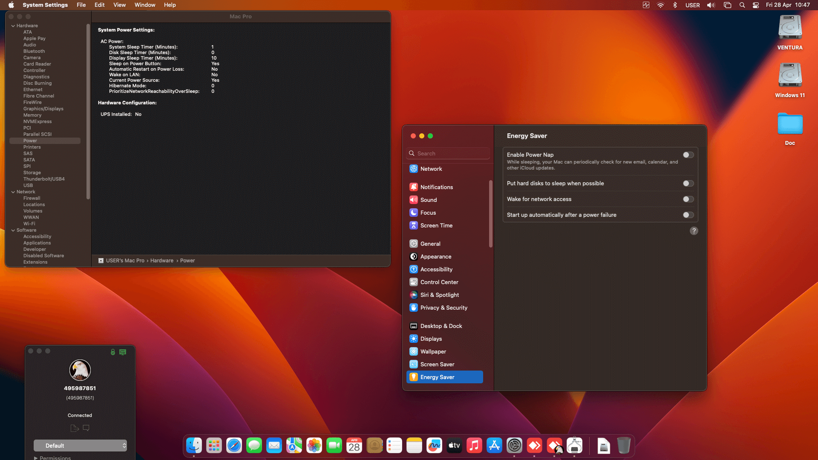The width and height of the screenshot is (818, 460).
Task: Open the Photos app in the Dock
Action: click(314, 446)
